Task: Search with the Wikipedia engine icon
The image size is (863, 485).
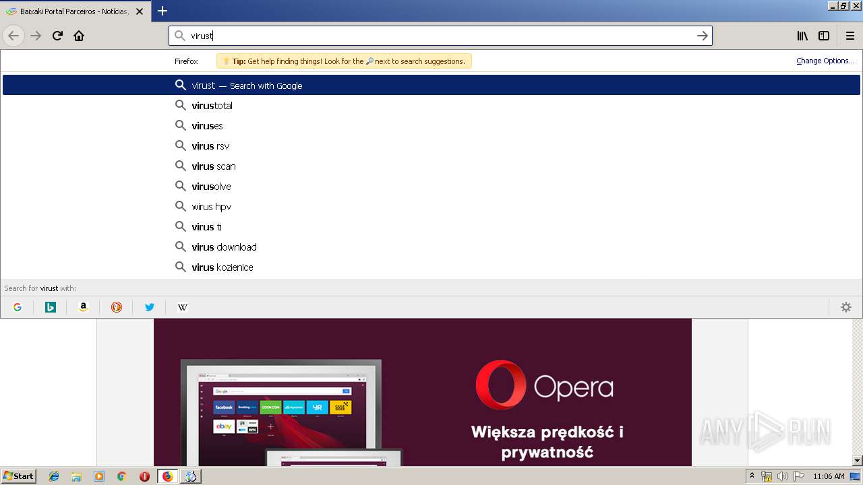Action: pos(183,307)
